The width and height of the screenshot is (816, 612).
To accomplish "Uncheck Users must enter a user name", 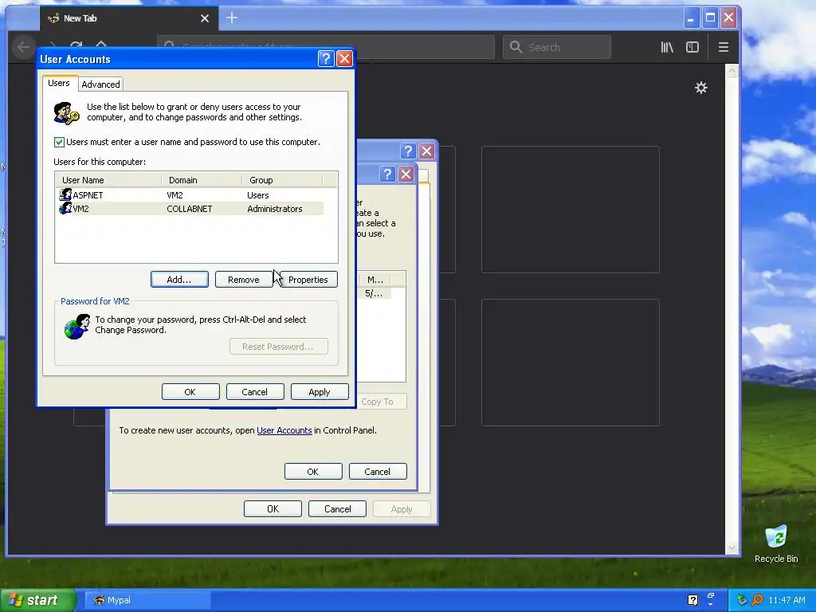I will [x=59, y=142].
